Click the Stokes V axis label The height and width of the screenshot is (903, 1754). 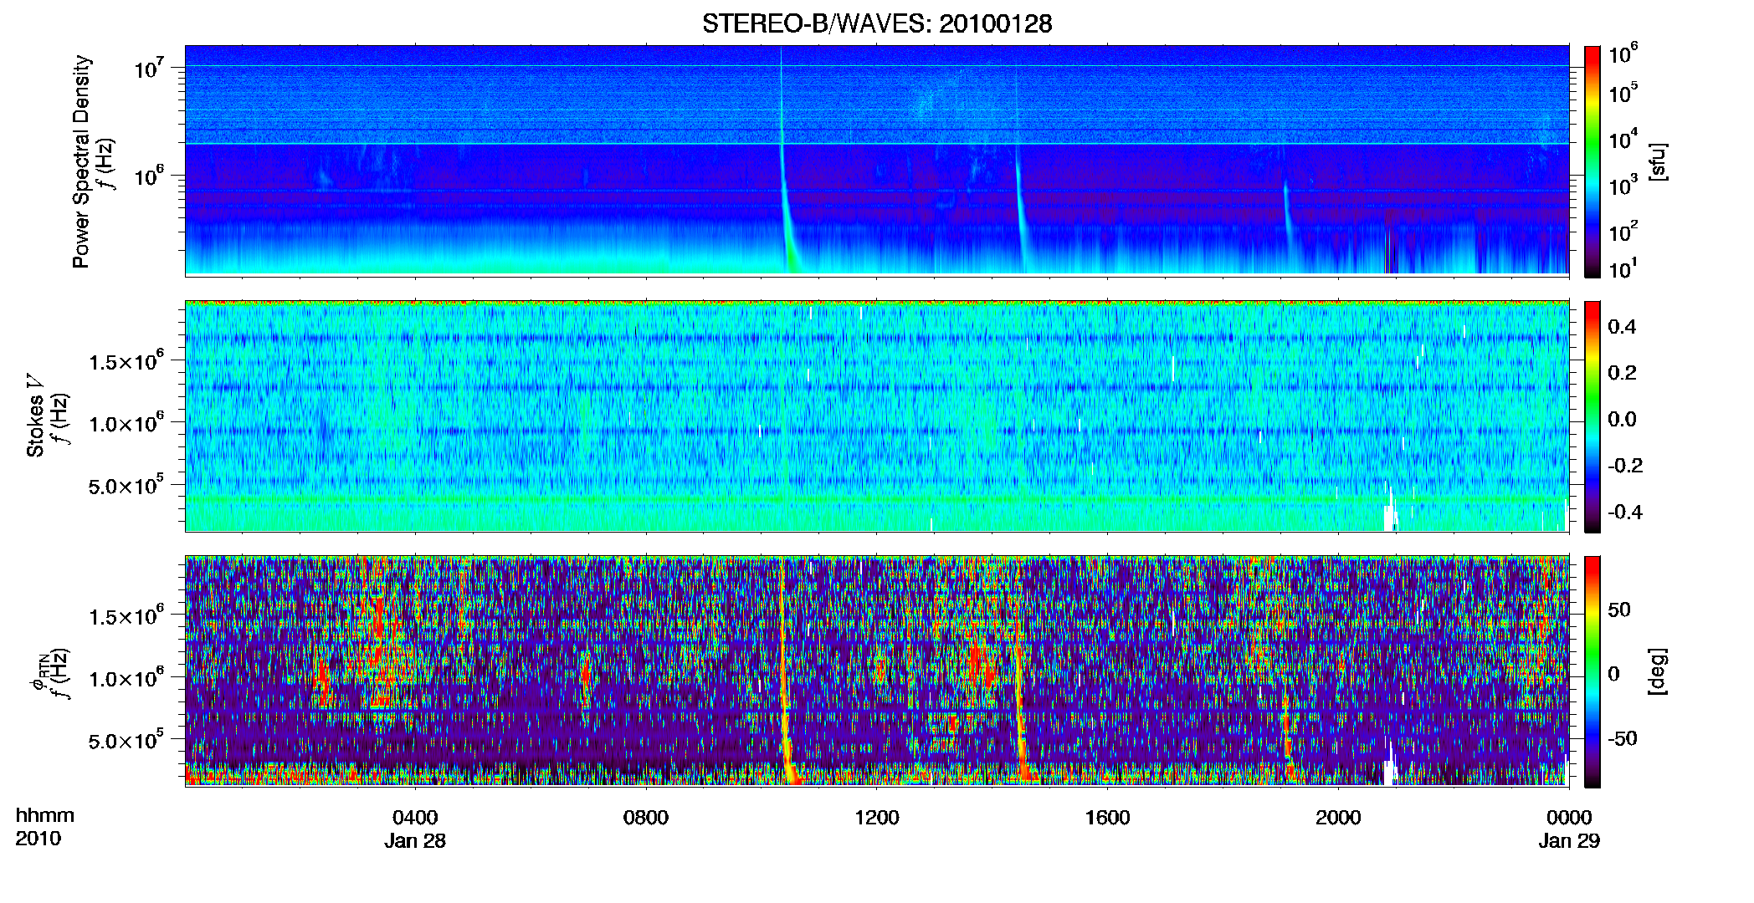35,417
